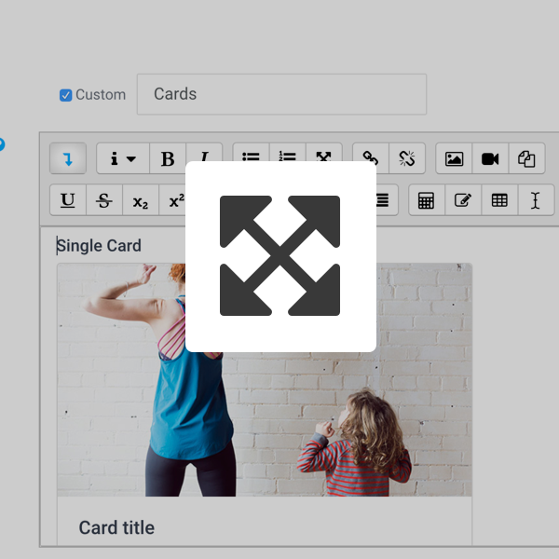Insert a table using grid icon
The width and height of the screenshot is (559, 559).
click(x=499, y=200)
